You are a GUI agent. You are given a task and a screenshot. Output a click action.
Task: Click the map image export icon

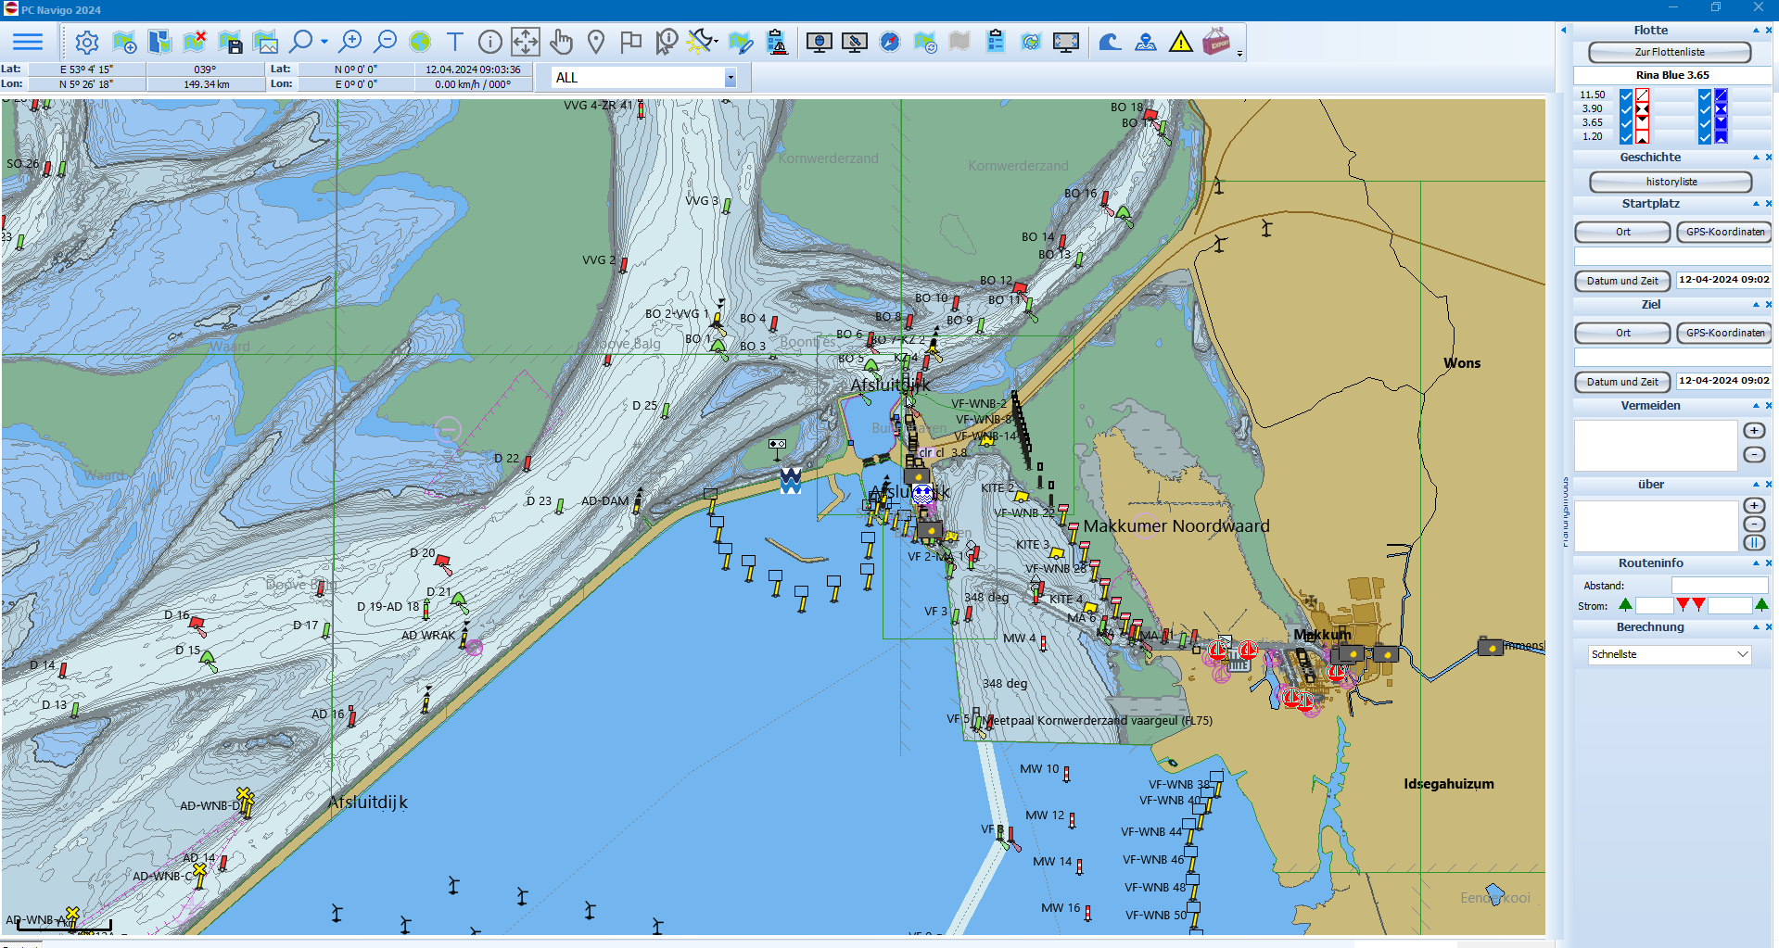point(266,43)
